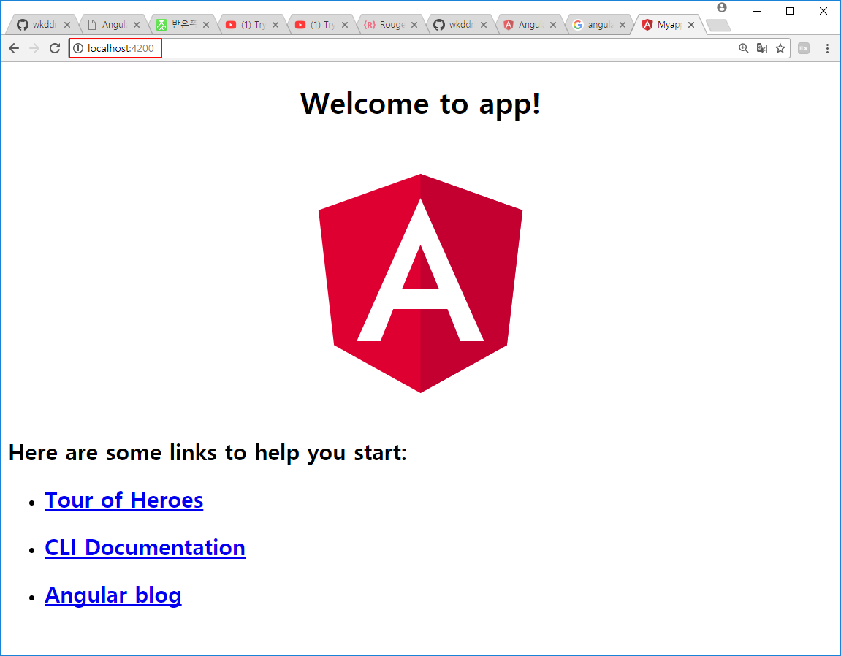Open the CLI Documentation link

tap(145, 548)
